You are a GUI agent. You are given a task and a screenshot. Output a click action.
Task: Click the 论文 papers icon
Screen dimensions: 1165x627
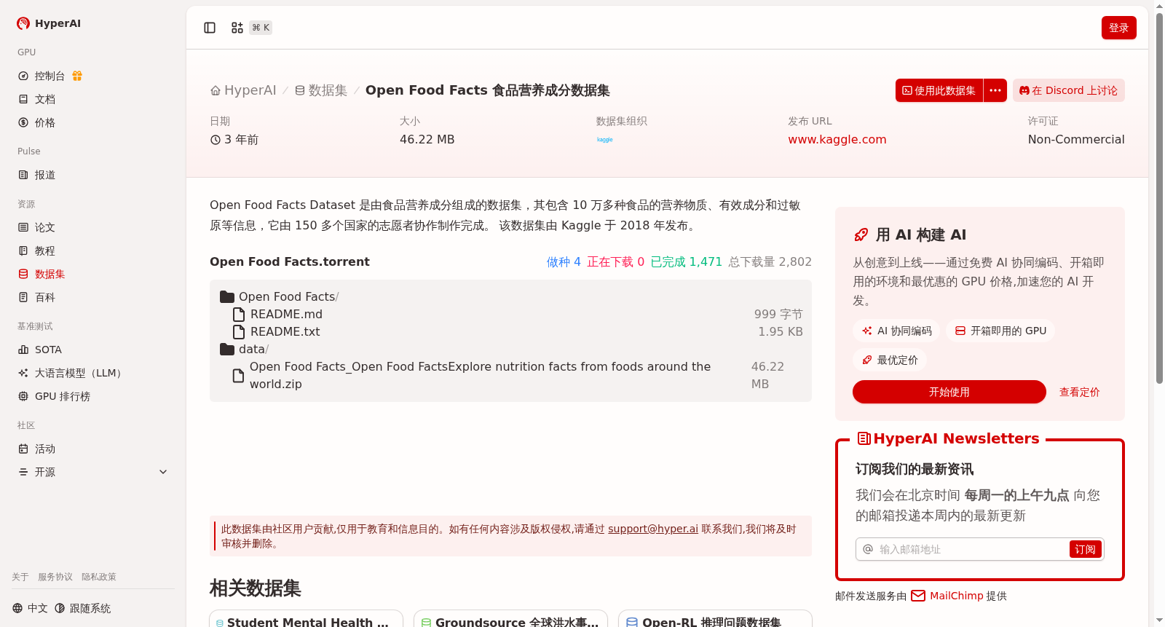tap(23, 227)
